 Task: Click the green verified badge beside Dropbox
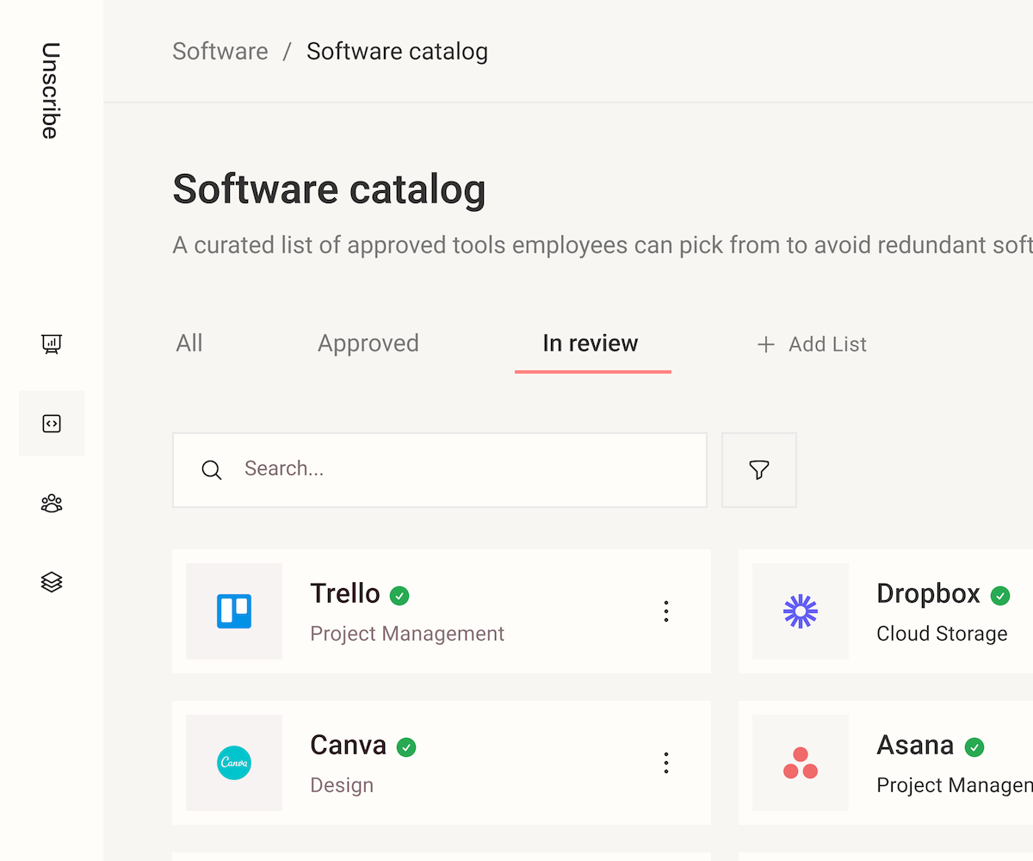coord(999,596)
